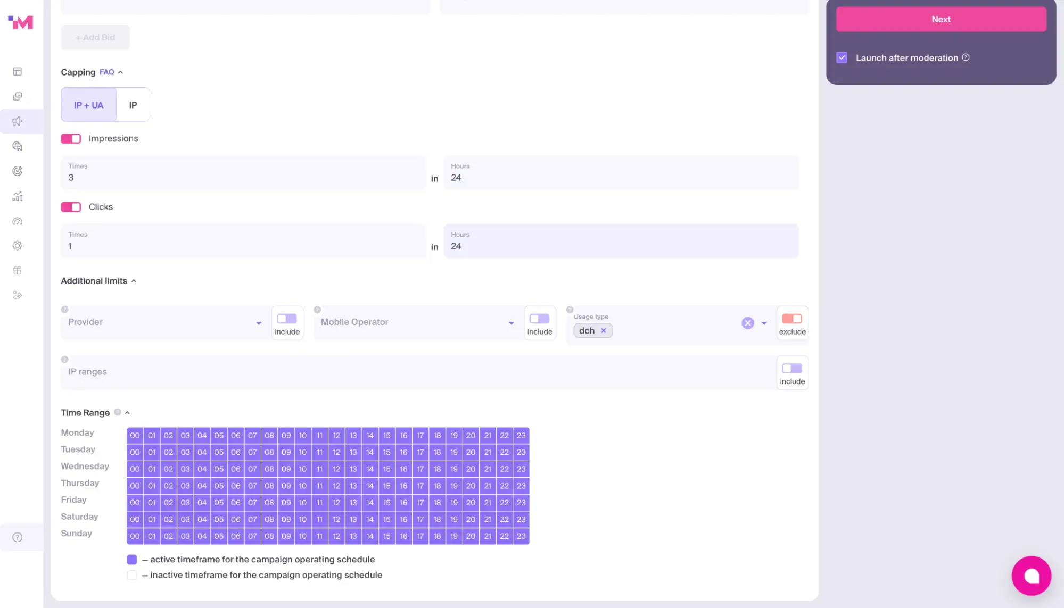This screenshot has height=608, width=1064.
Task: Click Monday hour 12 time slot
Action: 336,435
